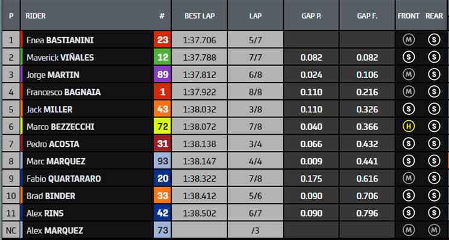449x240 pixels.
Task: Click Bagnaia's medium front tyre icon
Action: [x=409, y=92]
